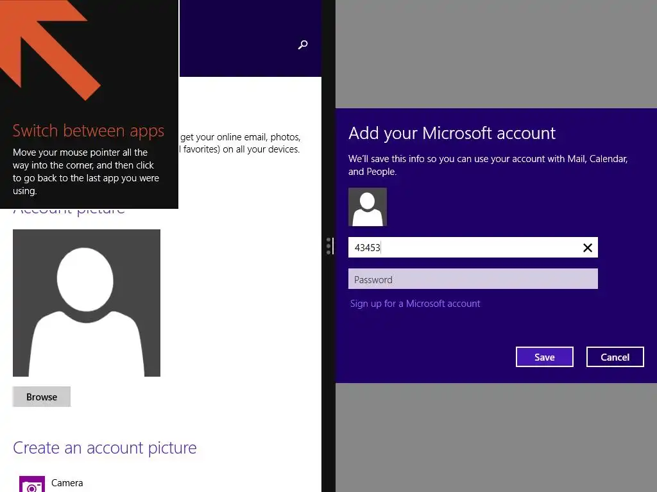The width and height of the screenshot is (657, 492).
Task: Click the Cancel button
Action: (615, 357)
